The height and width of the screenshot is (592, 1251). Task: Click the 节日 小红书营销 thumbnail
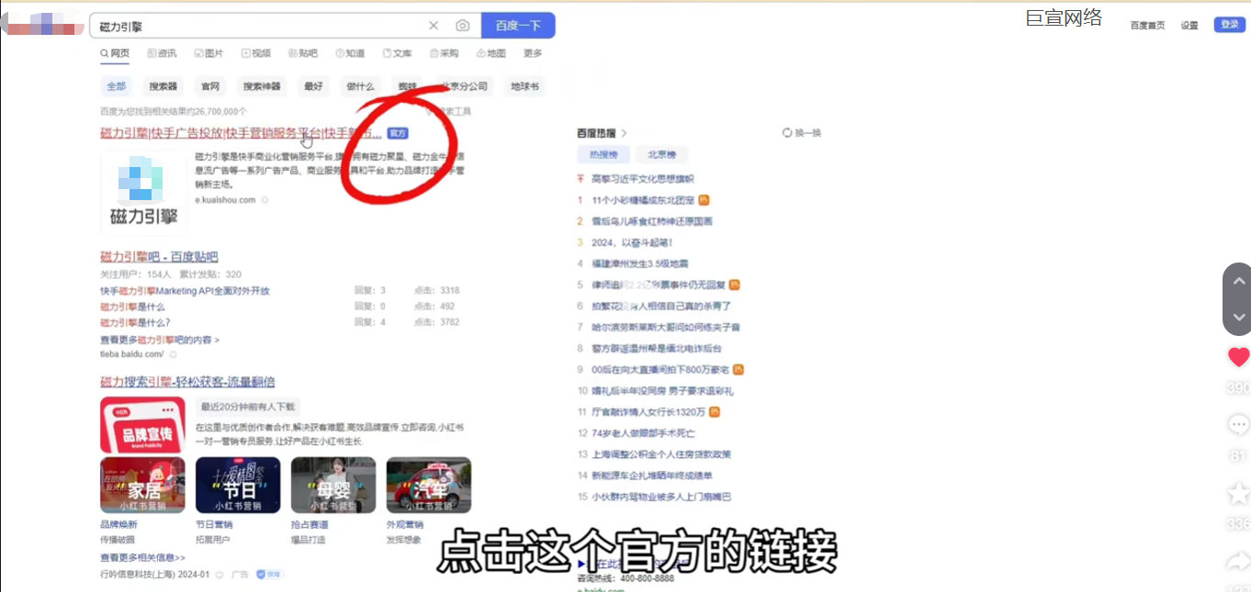(x=238, y=485)
